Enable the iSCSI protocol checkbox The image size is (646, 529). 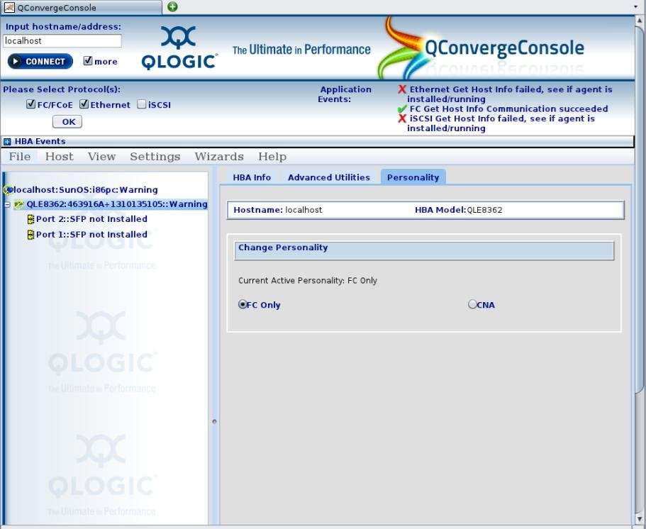pyautogui.click(x=142, y=104)
